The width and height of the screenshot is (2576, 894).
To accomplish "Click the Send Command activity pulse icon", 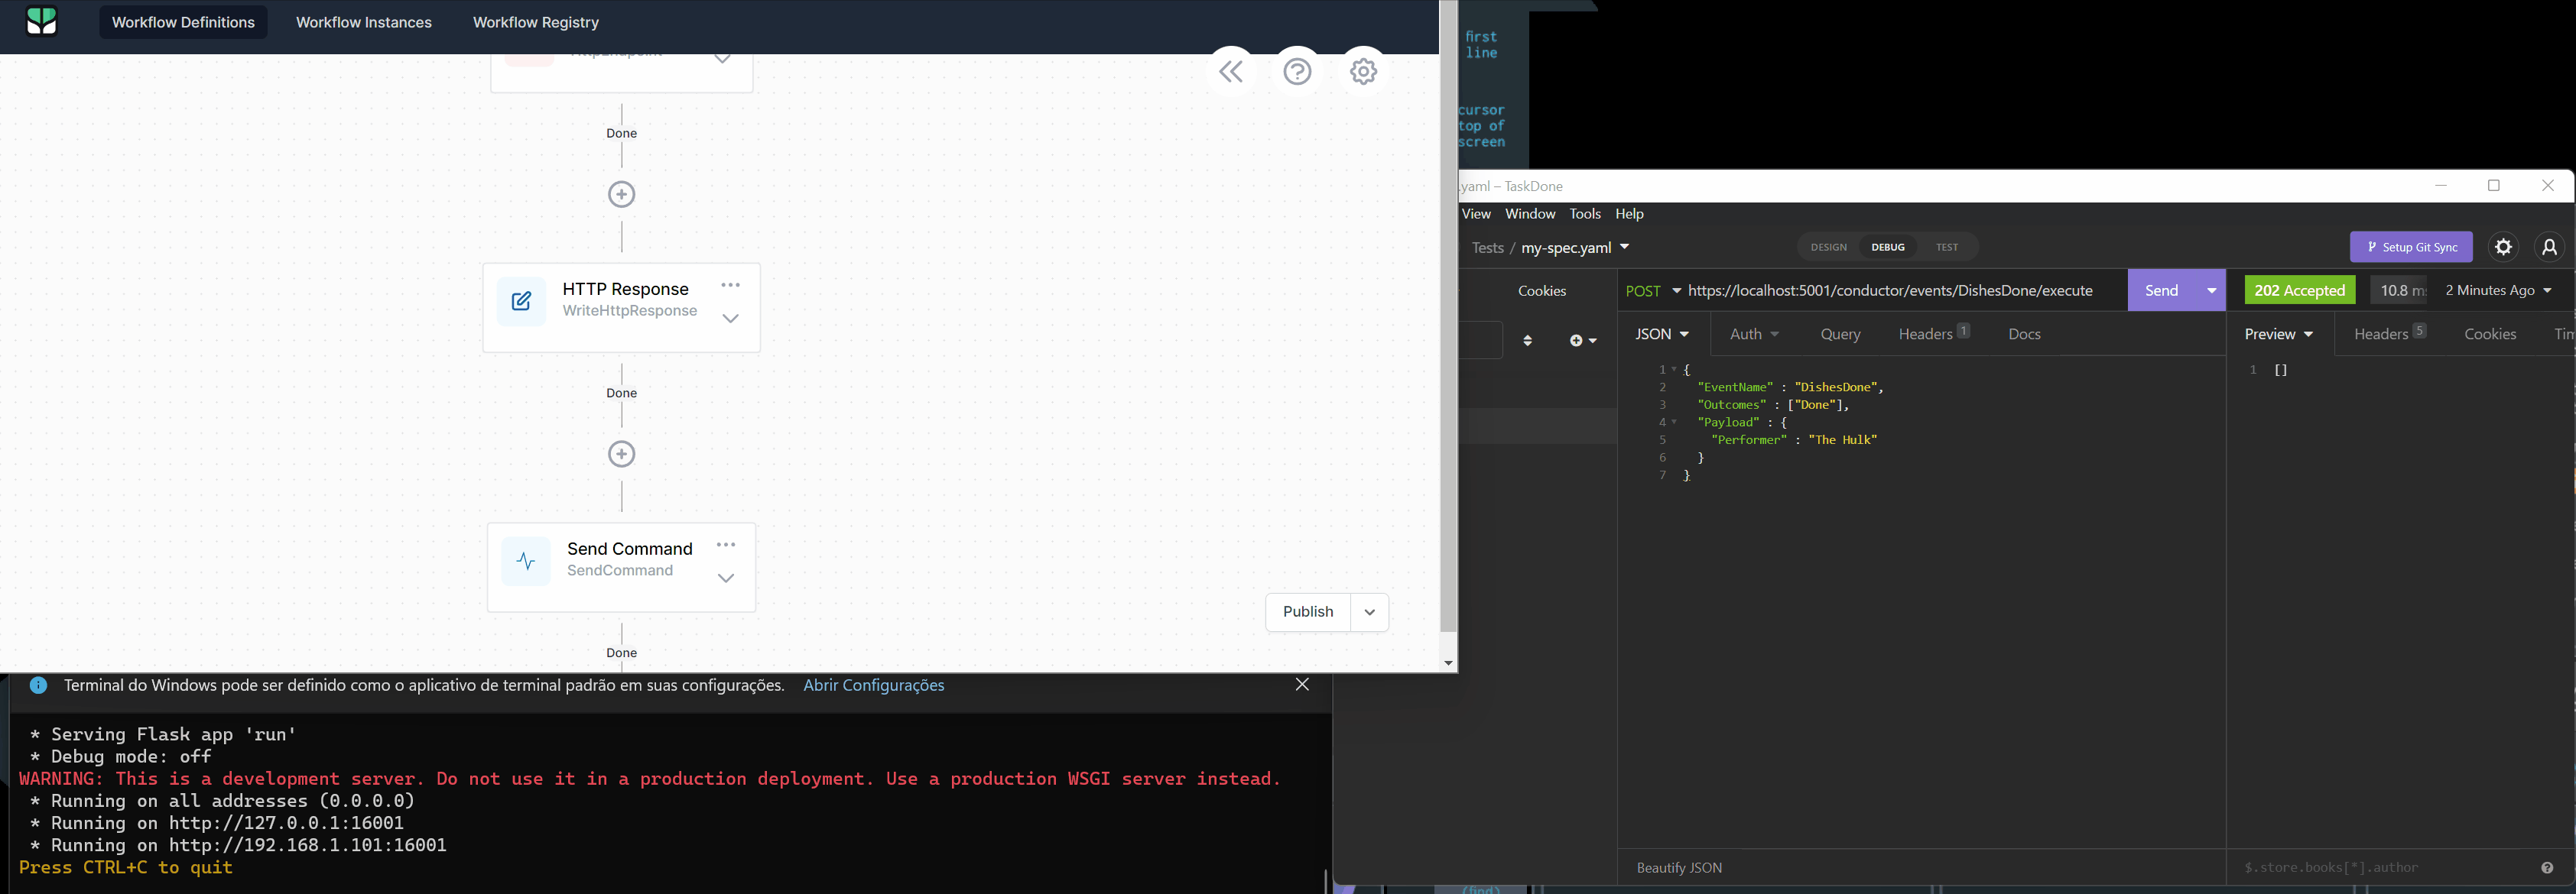I will (x=526, y=560).
